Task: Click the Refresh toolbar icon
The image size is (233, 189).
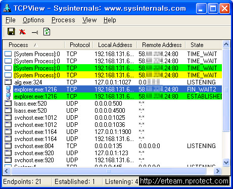Action: [46, 32]
